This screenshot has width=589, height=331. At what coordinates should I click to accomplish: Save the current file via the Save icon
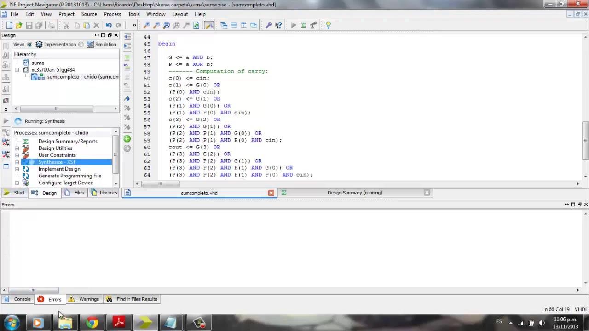tap(29, 25)
